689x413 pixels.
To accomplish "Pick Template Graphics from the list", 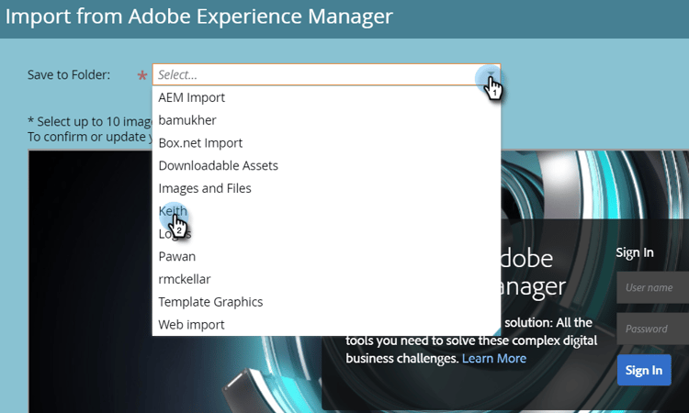I will tap(326, 302).
